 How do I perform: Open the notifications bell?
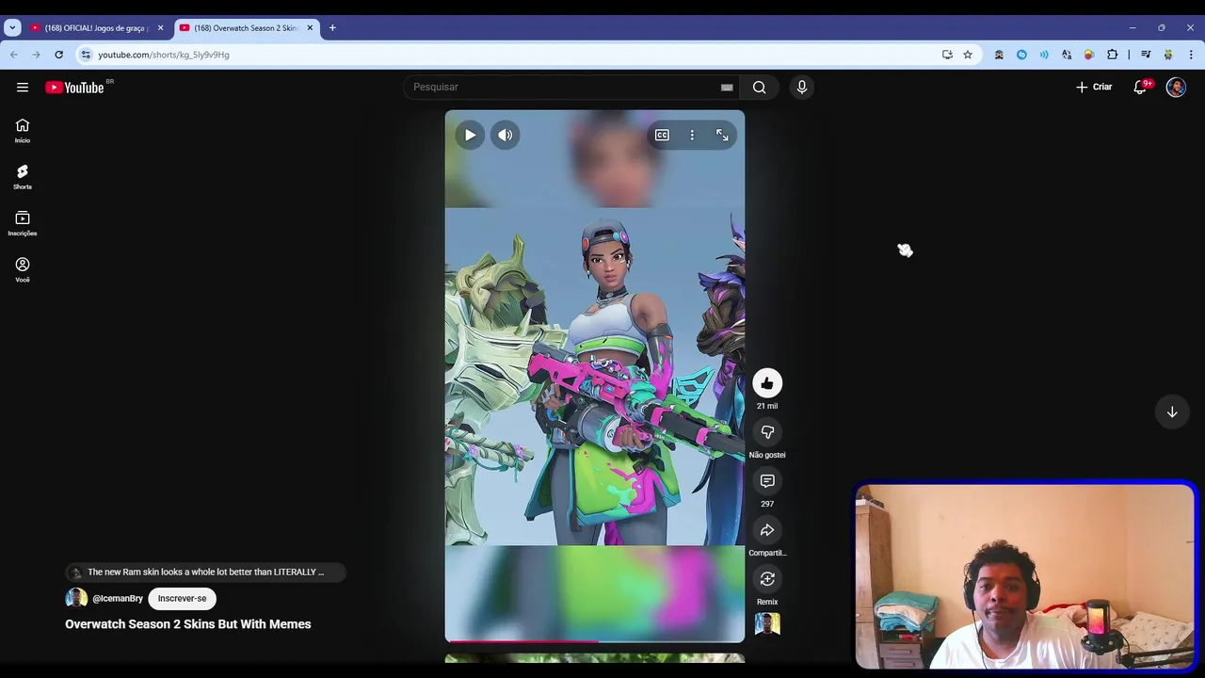pyautogui.click(x=1140, y=87)
